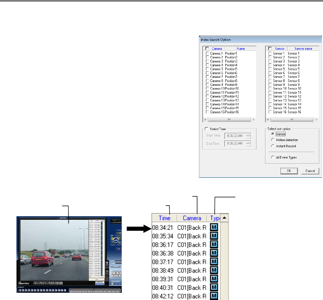Click the motion icon for 08:40:31 event
This screenshot has width=323, height=300.
pyautogui.click(x=214, y=288)
